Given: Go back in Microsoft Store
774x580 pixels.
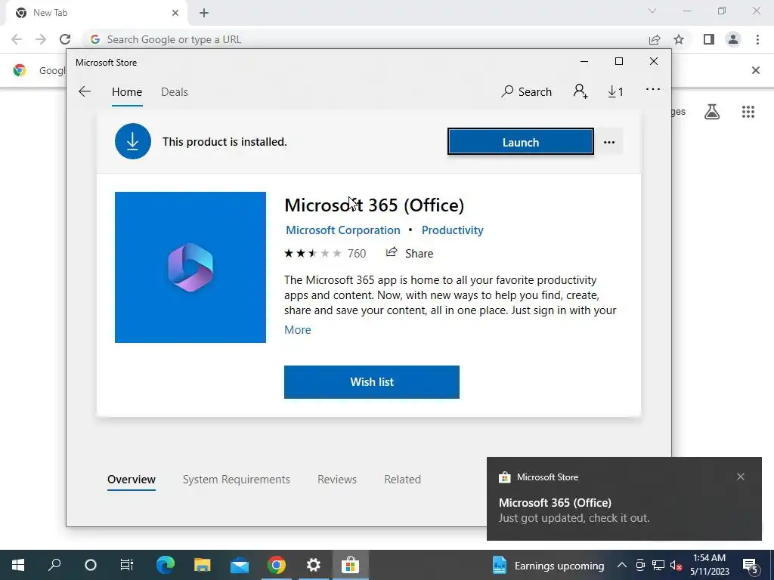Looking at the screenshot, I should pyautogui.click(x=85, y=91).
